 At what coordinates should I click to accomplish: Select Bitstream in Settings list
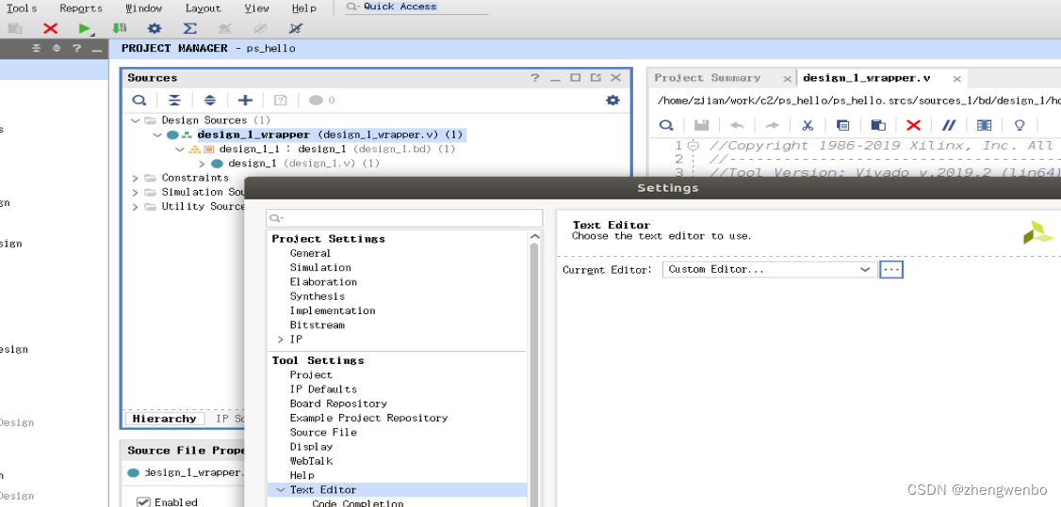[318, 325]
